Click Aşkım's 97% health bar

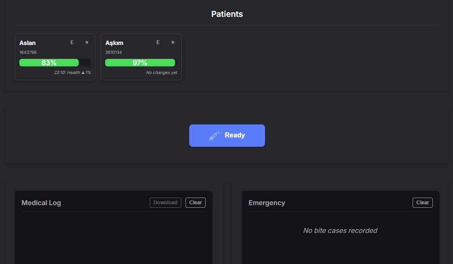140,63
